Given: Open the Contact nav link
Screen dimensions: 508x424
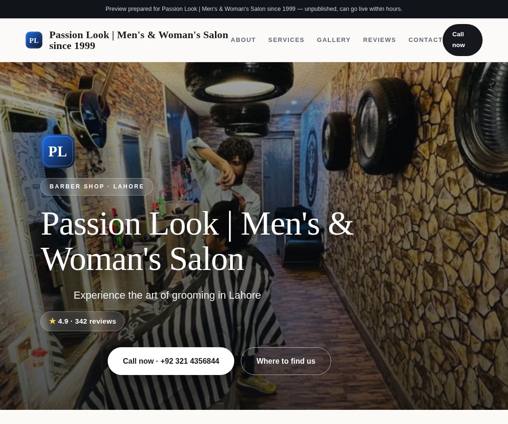Looking at the screenshot, I should coord(425,40).
